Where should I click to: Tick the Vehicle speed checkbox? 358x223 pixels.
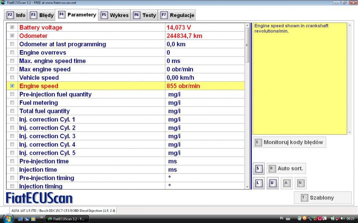coord(12,77)
